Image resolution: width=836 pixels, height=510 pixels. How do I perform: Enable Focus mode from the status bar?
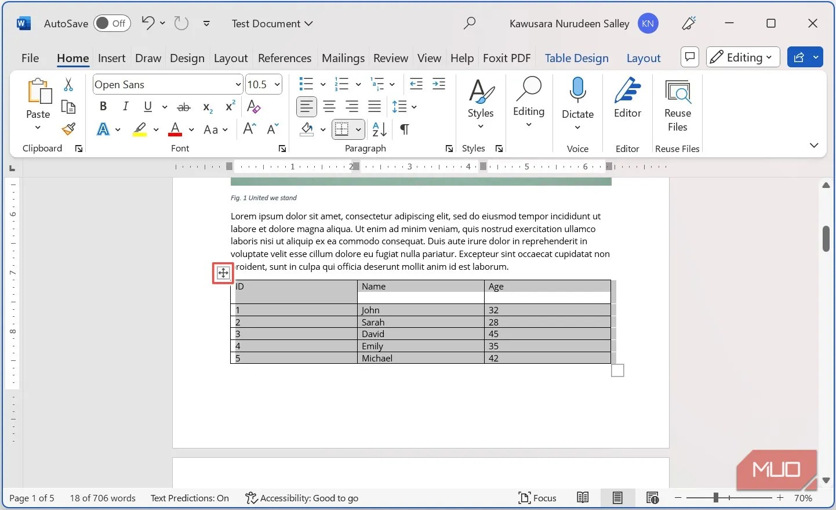point(538,498)
